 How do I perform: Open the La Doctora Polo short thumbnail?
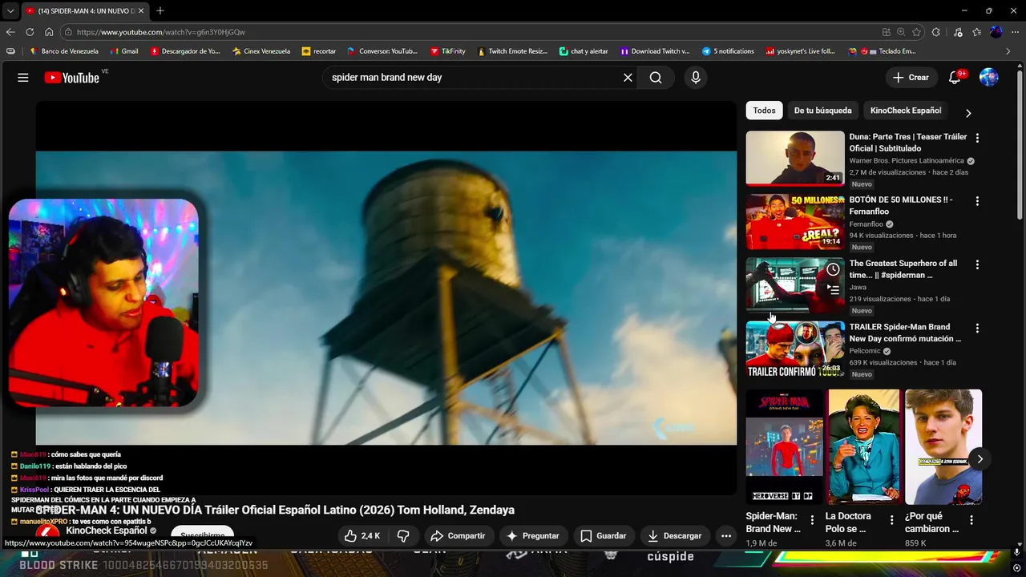pos(864,447)
